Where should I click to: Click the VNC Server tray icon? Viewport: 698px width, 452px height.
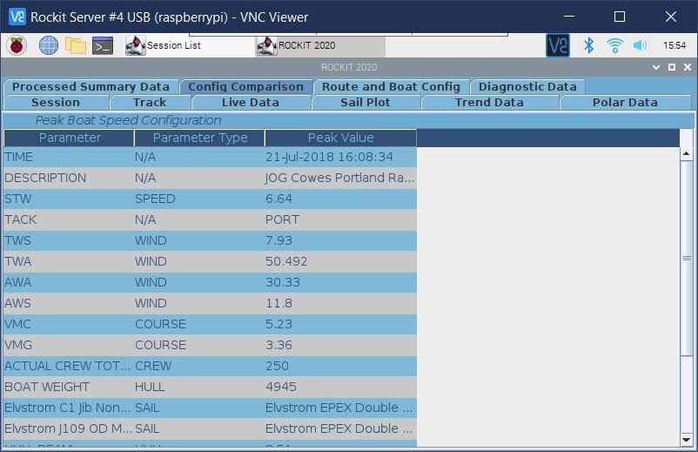(557, 45)
